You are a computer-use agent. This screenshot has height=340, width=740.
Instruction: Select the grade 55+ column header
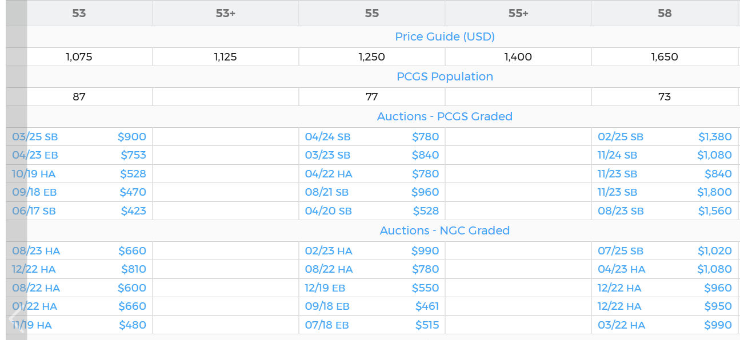pos(518,13)
